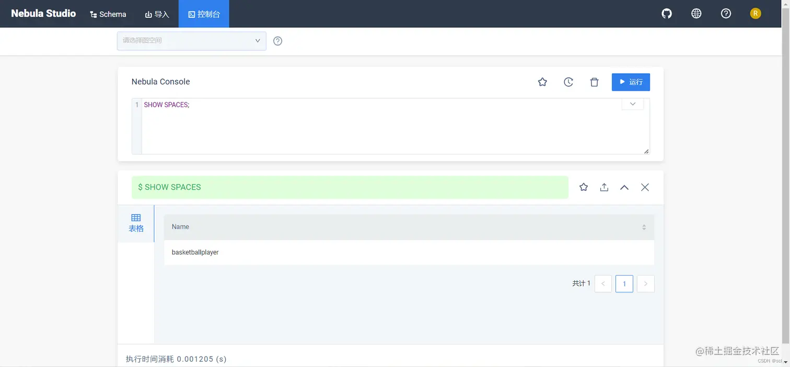The height and width of the screenshot is (367, 790).
Task: Open the GitHub repository icon
Action: click(667, 14)
